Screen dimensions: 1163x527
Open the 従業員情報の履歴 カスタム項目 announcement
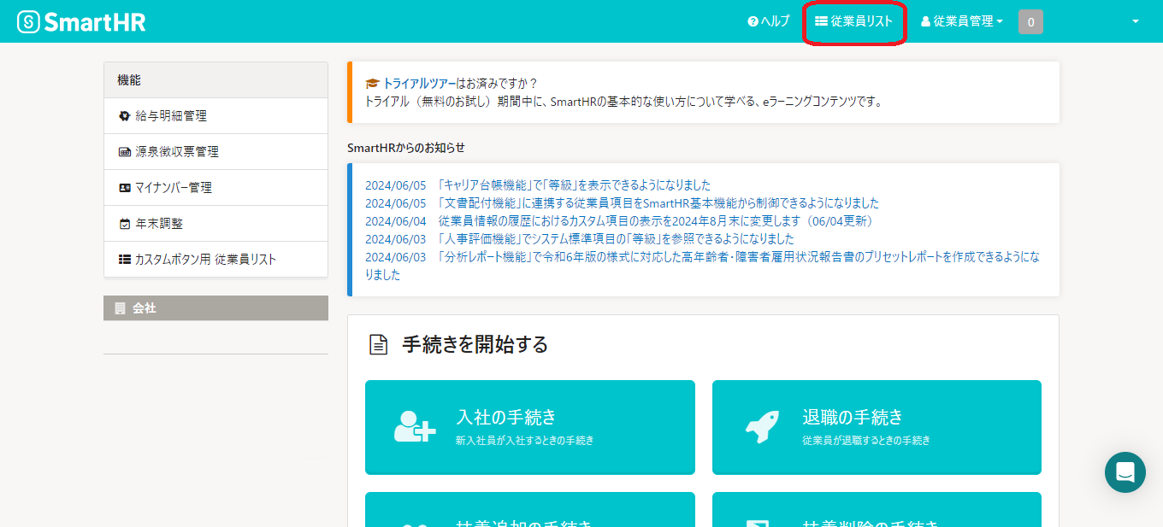[656, 221]
